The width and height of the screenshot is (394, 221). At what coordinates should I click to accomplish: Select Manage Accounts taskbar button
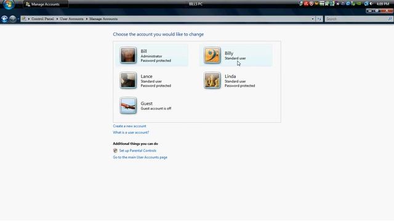click(x=46, y=4)
